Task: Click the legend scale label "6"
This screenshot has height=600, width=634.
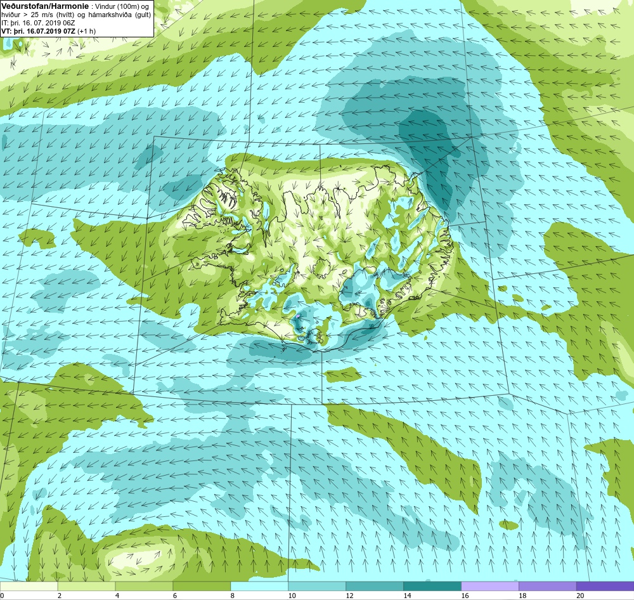Action: coord(175,596)
